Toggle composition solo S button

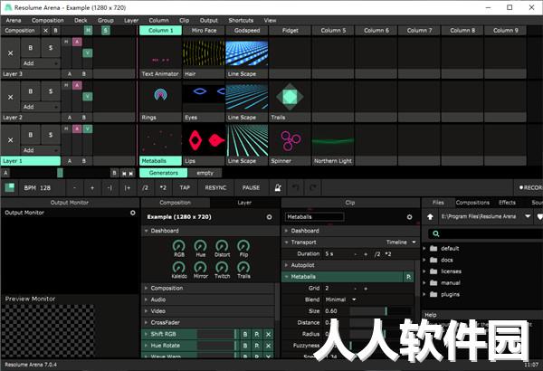click(x=105, y=31)
